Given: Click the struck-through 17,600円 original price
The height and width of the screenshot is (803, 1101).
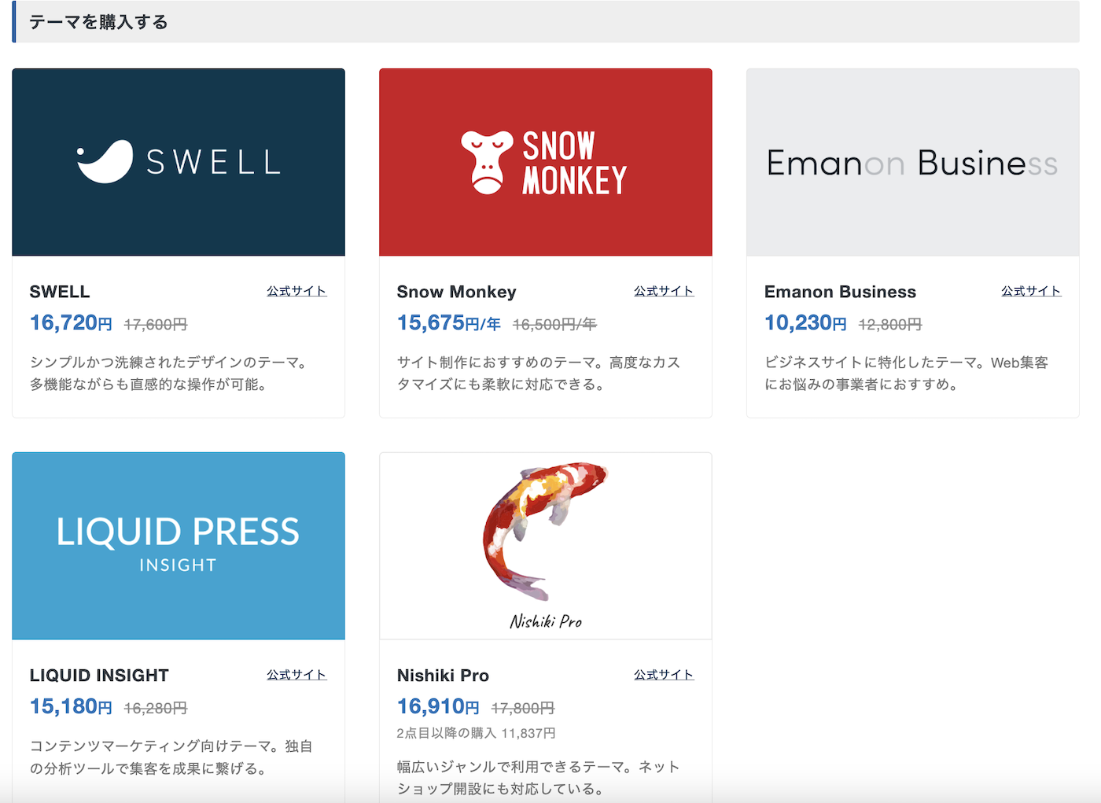Looking at the screenshot, I should click(x=156, y=324).
